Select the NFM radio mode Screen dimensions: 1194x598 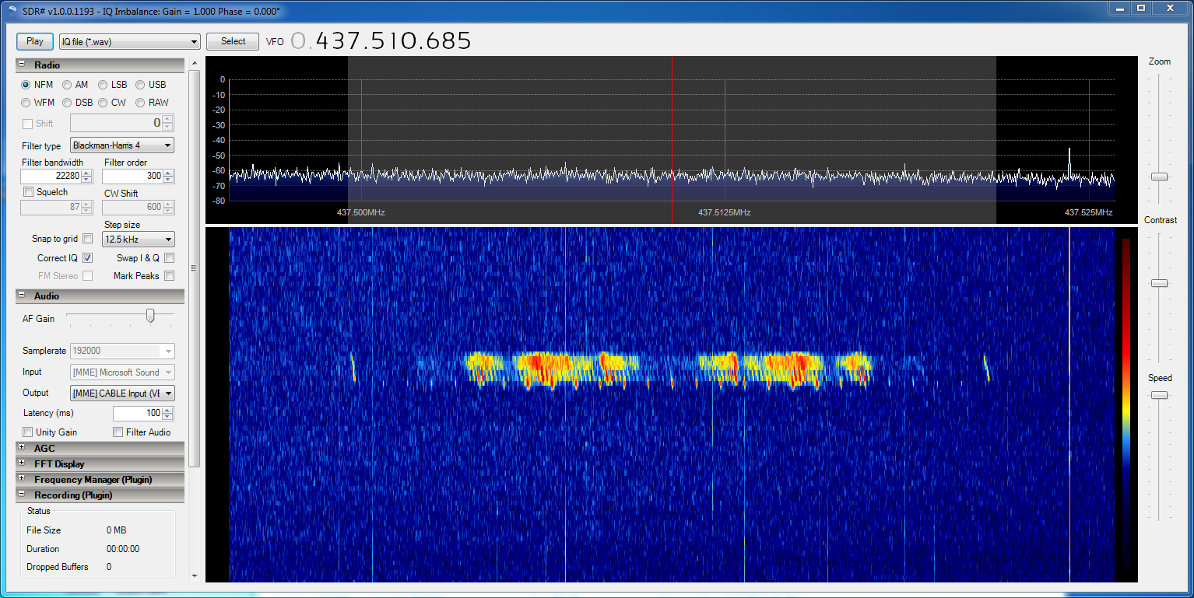point(26,85)
